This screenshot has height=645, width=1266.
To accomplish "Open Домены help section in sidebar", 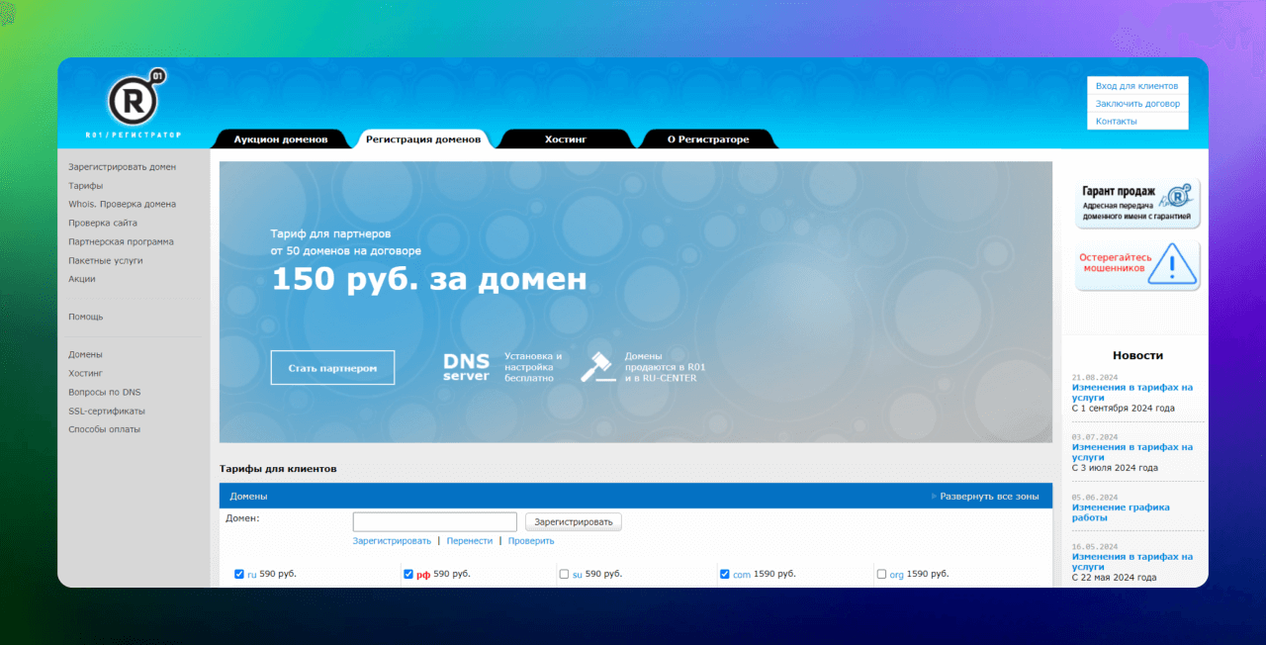I will pyautogui.click(x=85, y=355).
